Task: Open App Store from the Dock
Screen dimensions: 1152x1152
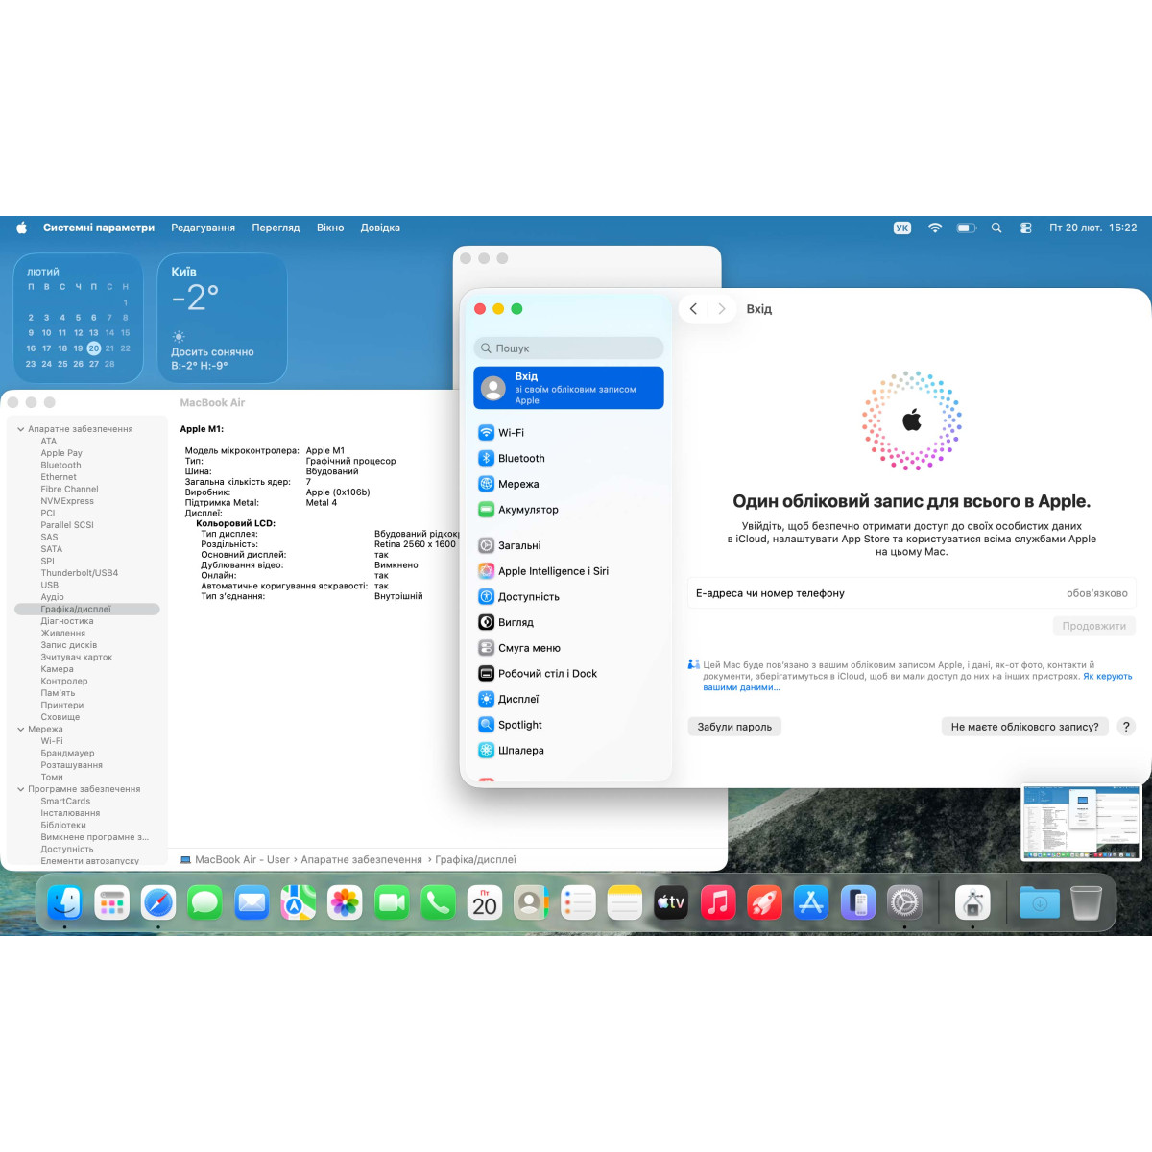Action: click(x=811, y=902)
